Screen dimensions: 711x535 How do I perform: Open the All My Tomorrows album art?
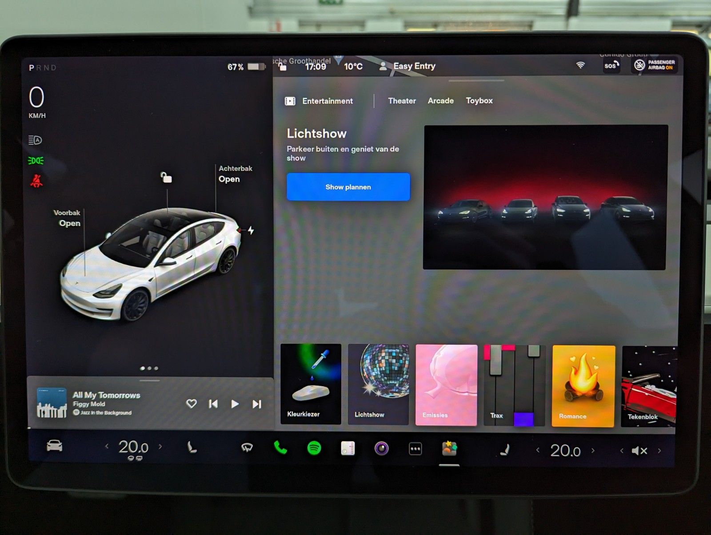click(x=52, y=403)
